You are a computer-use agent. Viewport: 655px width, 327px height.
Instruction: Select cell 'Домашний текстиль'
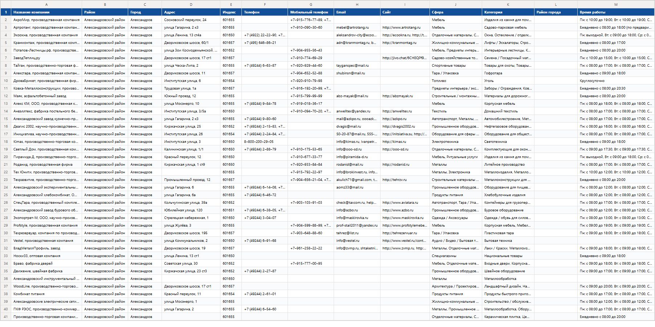click(508, 111)
